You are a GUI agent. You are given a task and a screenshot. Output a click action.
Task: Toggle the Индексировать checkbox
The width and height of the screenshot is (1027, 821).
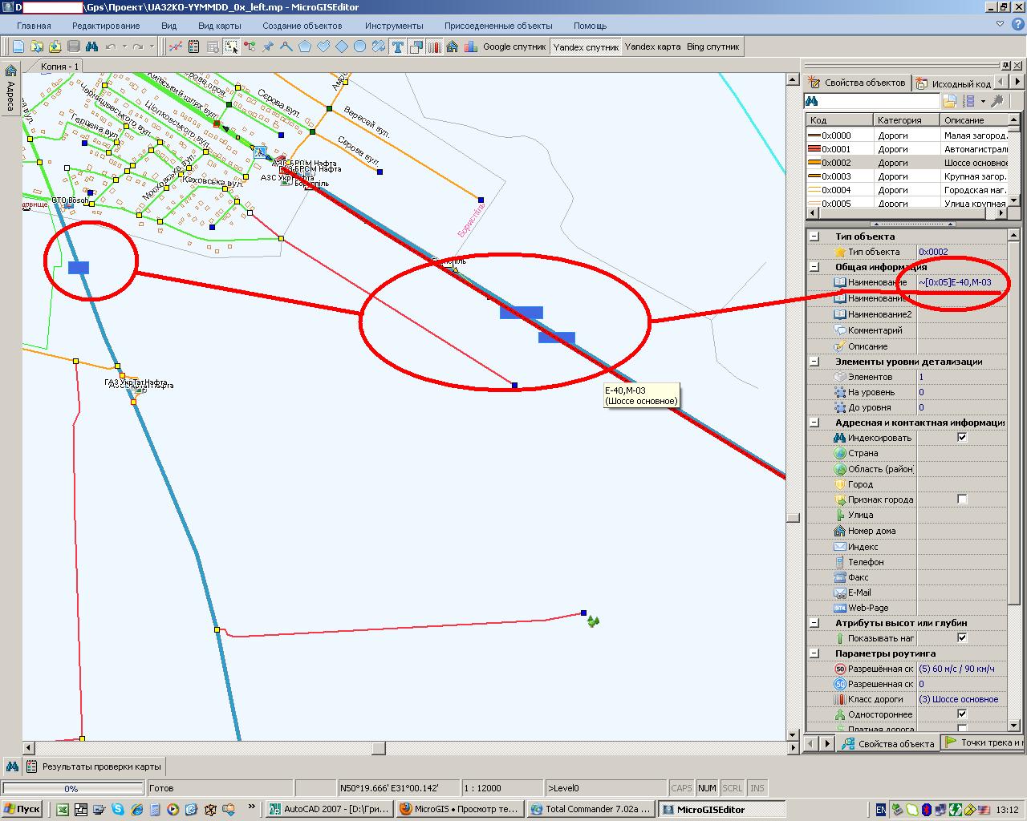tap(962, 438)
